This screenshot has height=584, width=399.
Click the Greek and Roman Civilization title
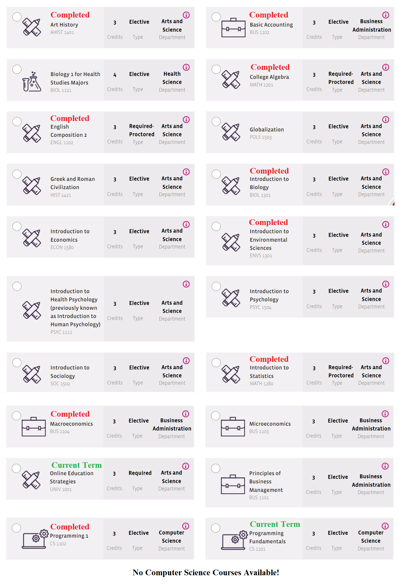[73, 183]
